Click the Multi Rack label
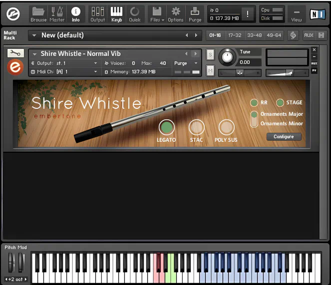The image size is (331, 285). [x=10, y=35]
